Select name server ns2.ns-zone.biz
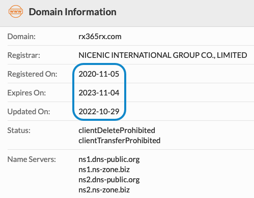 pyautogui.click(x=104, y=190)
